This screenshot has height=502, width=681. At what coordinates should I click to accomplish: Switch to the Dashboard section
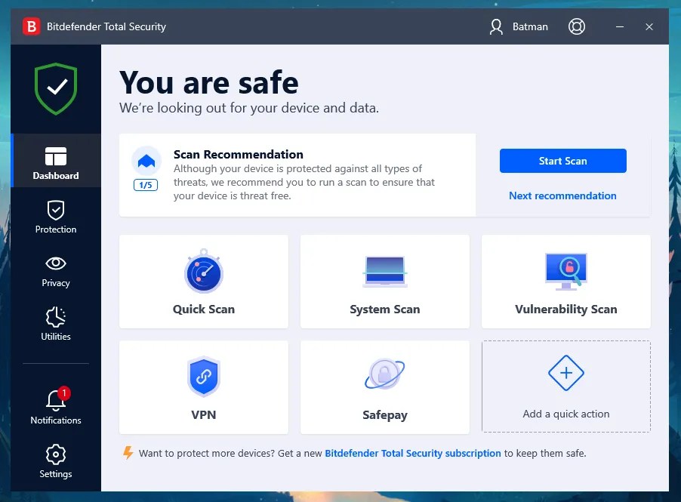55,161
